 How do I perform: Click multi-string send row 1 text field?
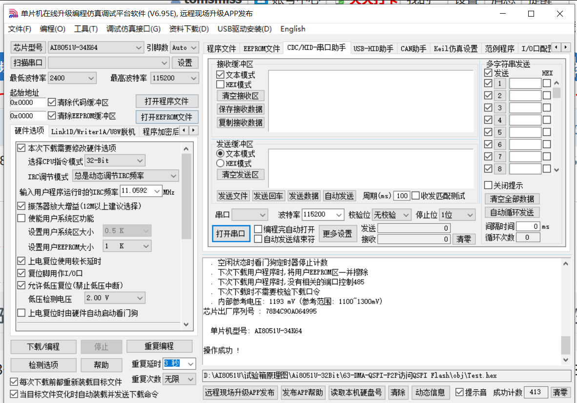(525, 83)
